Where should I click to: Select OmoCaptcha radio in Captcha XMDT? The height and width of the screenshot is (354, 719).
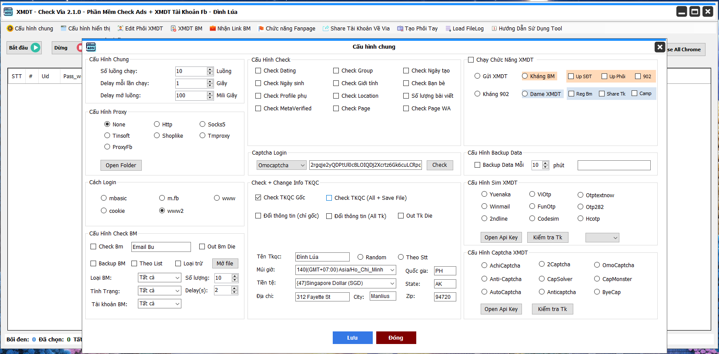point(597,265)
